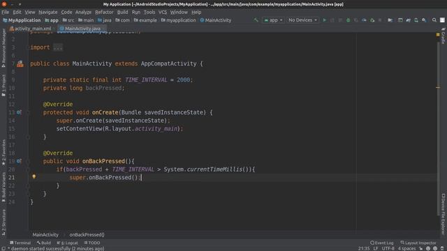Open the Navigate menu
The width and height of the screenshot is (447, 251).
click(x=48, y=13)
